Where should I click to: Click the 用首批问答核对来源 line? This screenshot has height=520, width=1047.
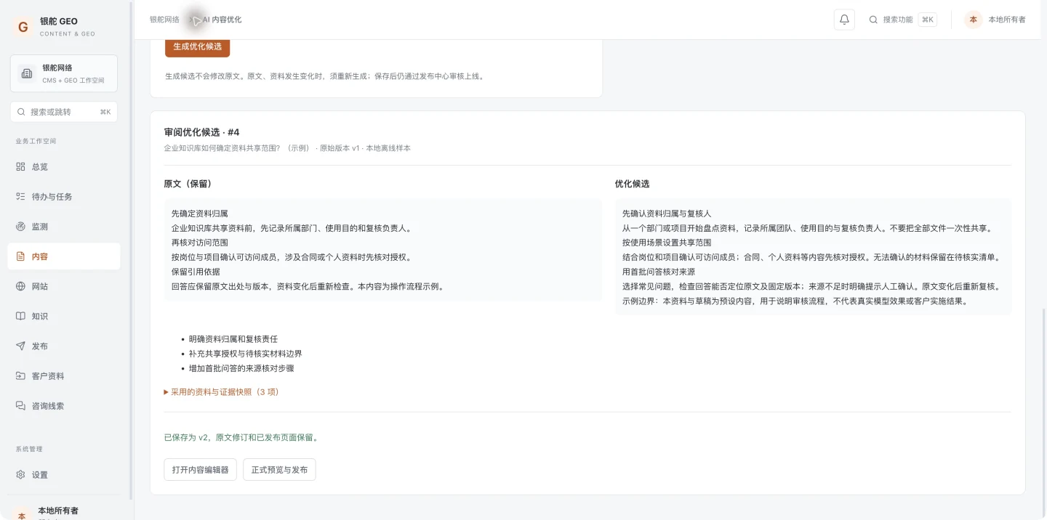tap(659, 272)
